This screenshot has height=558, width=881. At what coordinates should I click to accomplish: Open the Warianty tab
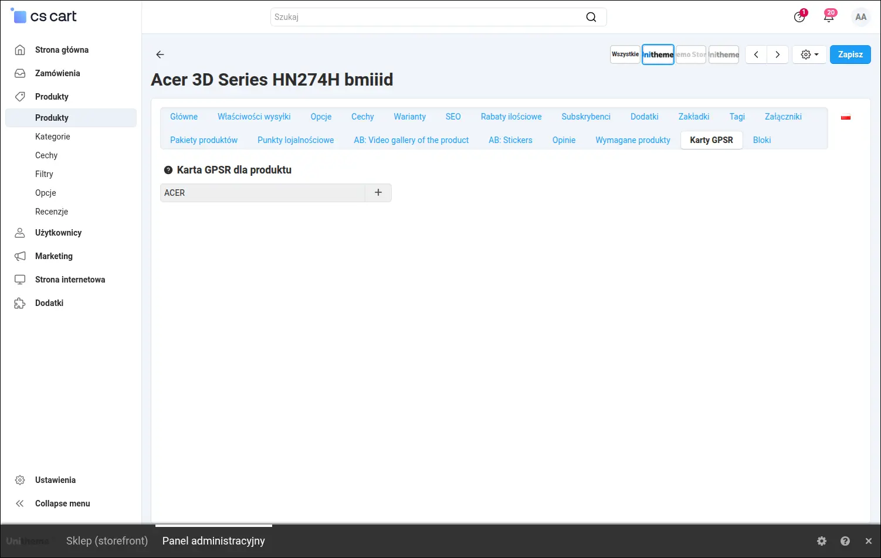tap(409, 117)
